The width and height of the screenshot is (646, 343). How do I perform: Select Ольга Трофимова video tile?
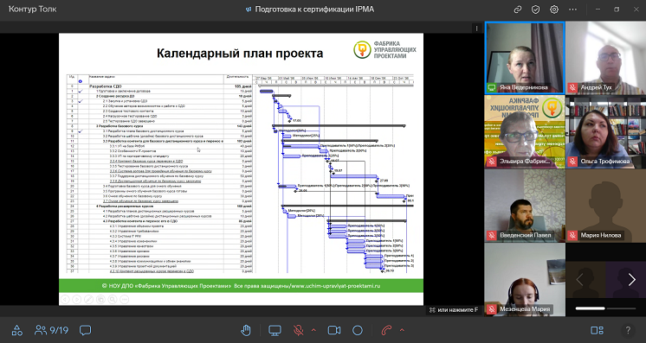[x=605, y=131]
